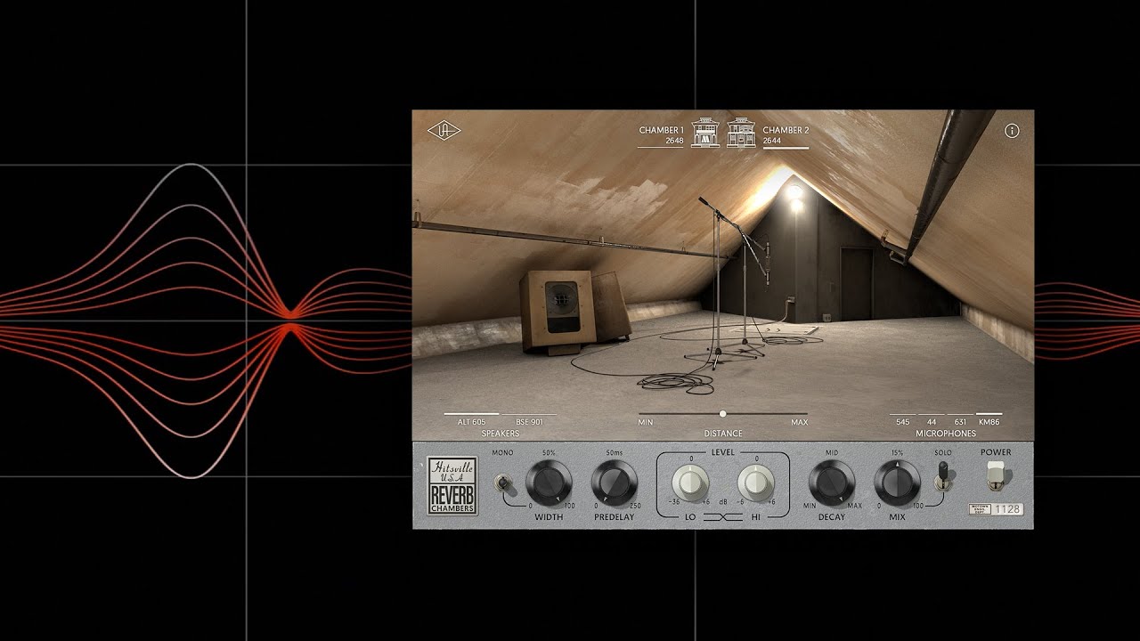Click the SPEAKERS section label

[500, 434]
